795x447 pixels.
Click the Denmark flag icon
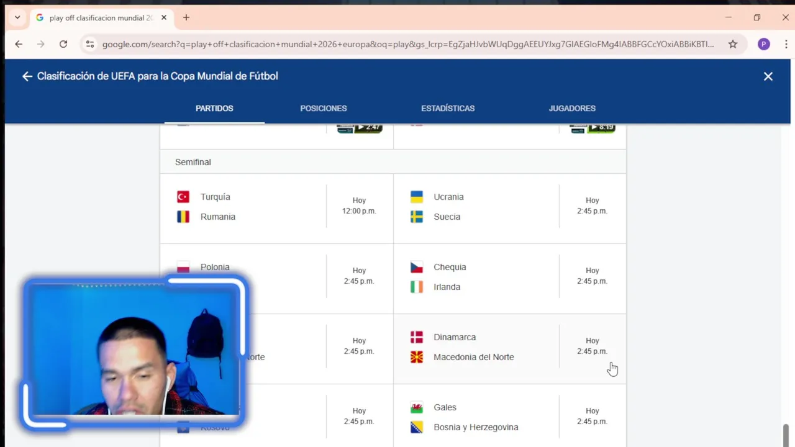[x=417, y=337]
